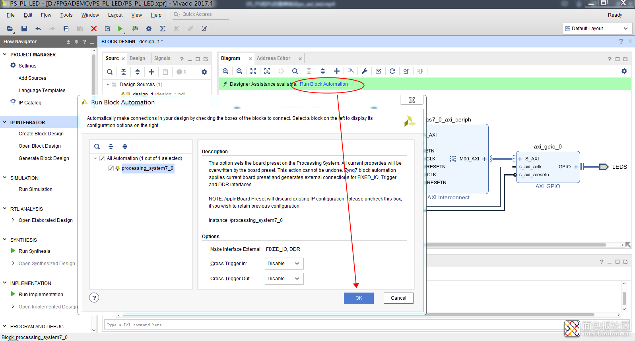This screenshot has height=341, width=635.
Task: Click the Select Area icon in Diagram toolbar
Action: [267, 71]
